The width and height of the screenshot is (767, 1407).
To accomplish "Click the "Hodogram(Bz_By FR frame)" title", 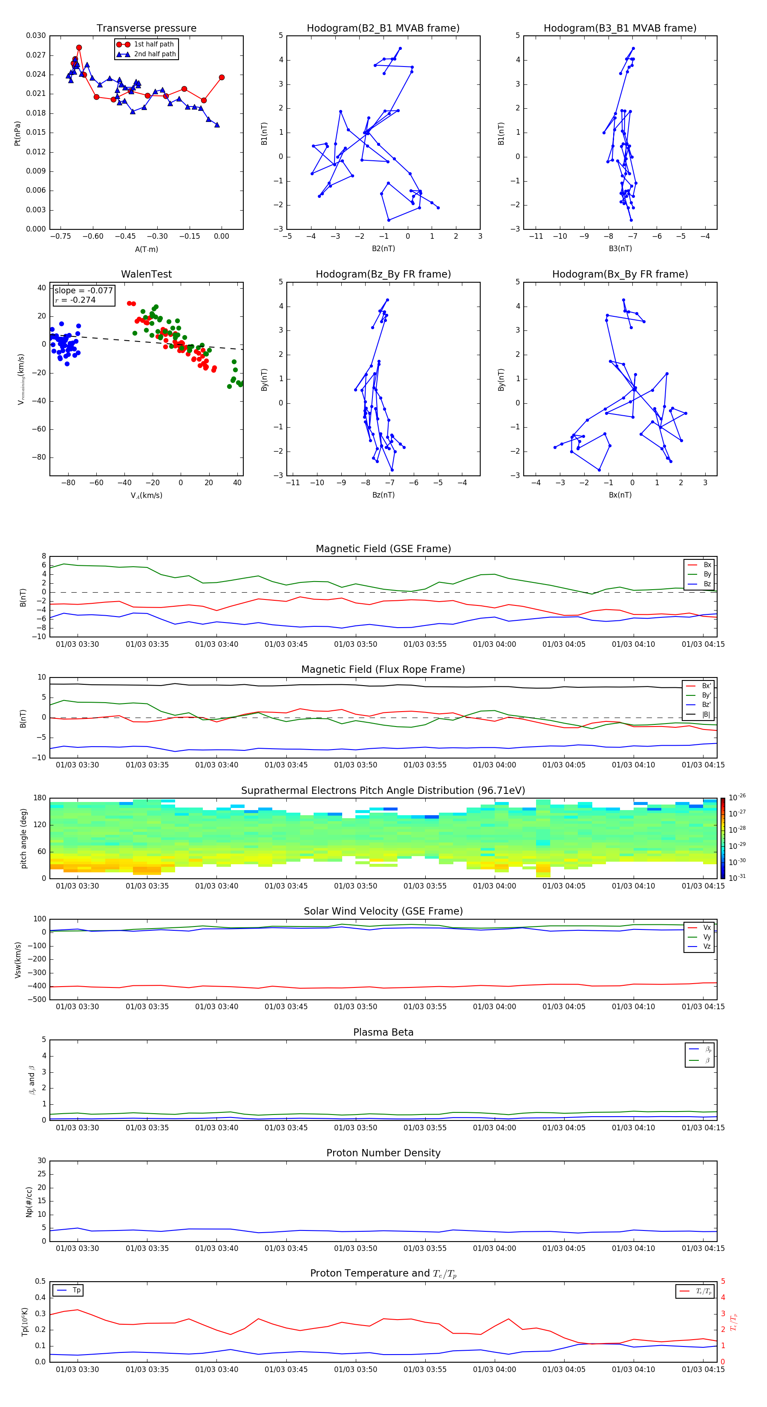I will 383,274.
